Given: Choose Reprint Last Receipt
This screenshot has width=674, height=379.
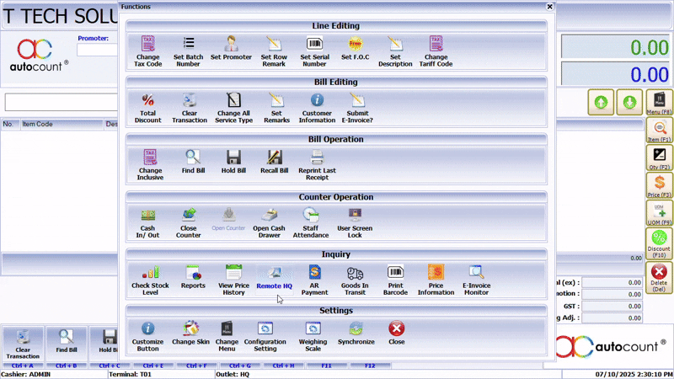Looking at the screenshot, I should (316, 162).
